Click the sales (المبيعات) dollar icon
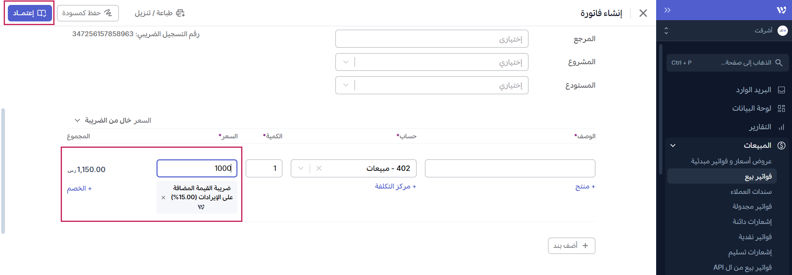This screenshot has height=275, width=792. click(x=781, y=145)
